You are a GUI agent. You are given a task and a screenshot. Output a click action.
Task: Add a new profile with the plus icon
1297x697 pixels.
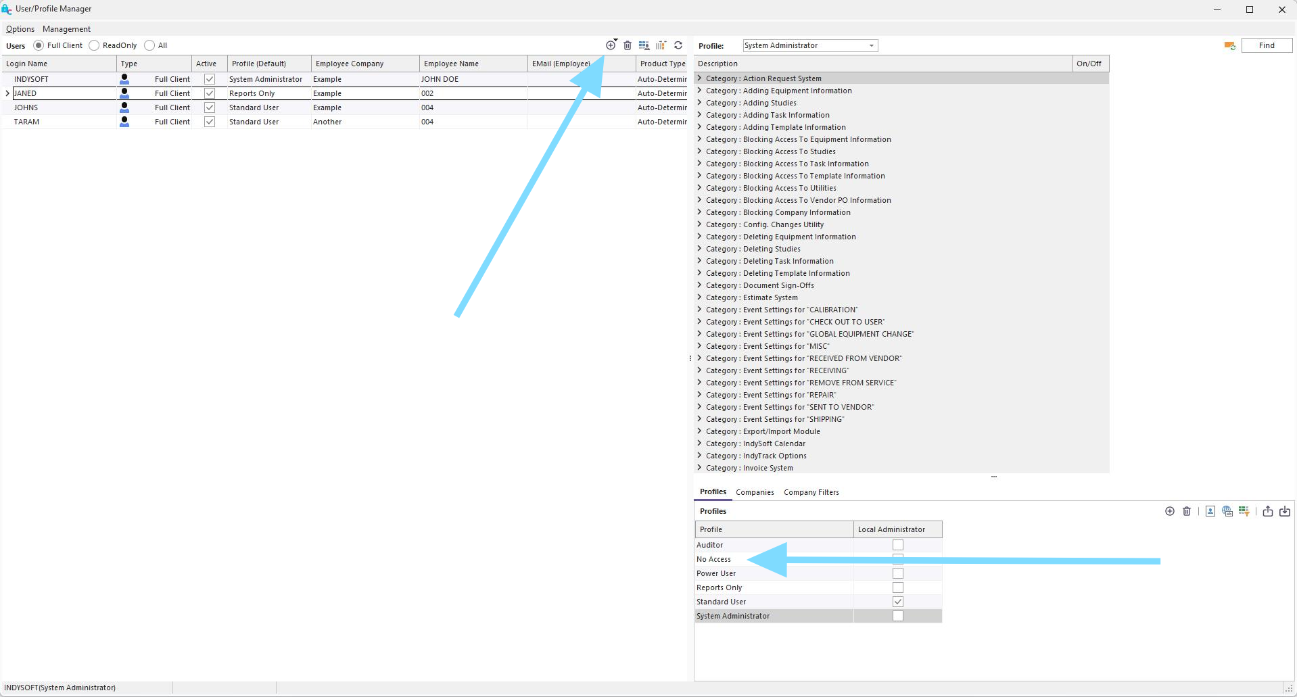click(1170, 512)
